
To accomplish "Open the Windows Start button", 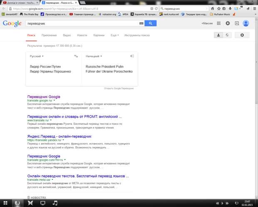I will tap(5, 203).
